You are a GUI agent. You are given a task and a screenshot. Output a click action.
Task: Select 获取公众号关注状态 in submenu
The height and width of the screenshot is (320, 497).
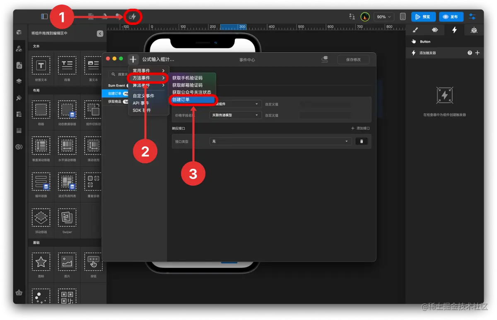click(192, 92)
